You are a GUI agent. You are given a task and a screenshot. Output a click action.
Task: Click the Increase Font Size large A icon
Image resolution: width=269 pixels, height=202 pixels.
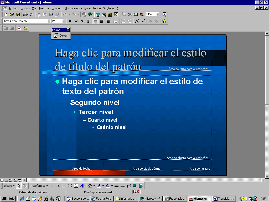pos(137,21)
